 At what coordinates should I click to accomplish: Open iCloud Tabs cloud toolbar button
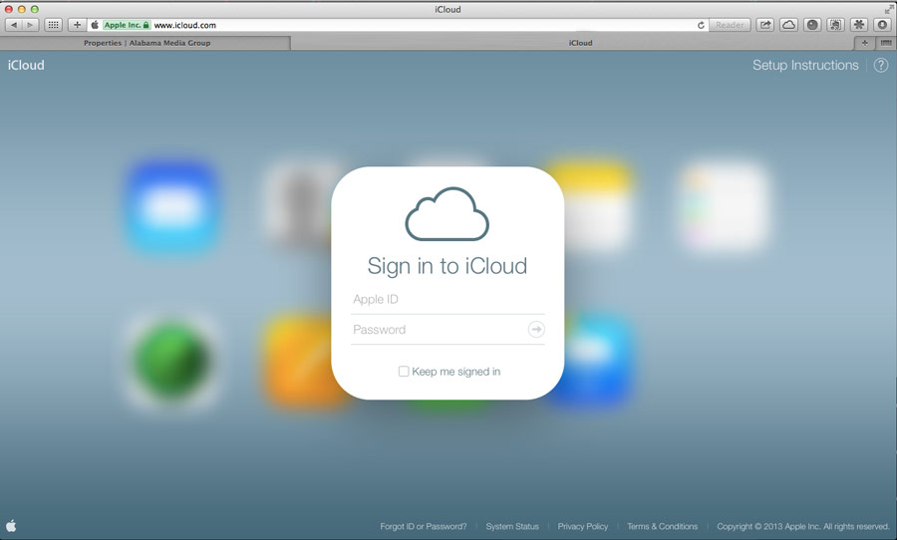click(788, 25)
